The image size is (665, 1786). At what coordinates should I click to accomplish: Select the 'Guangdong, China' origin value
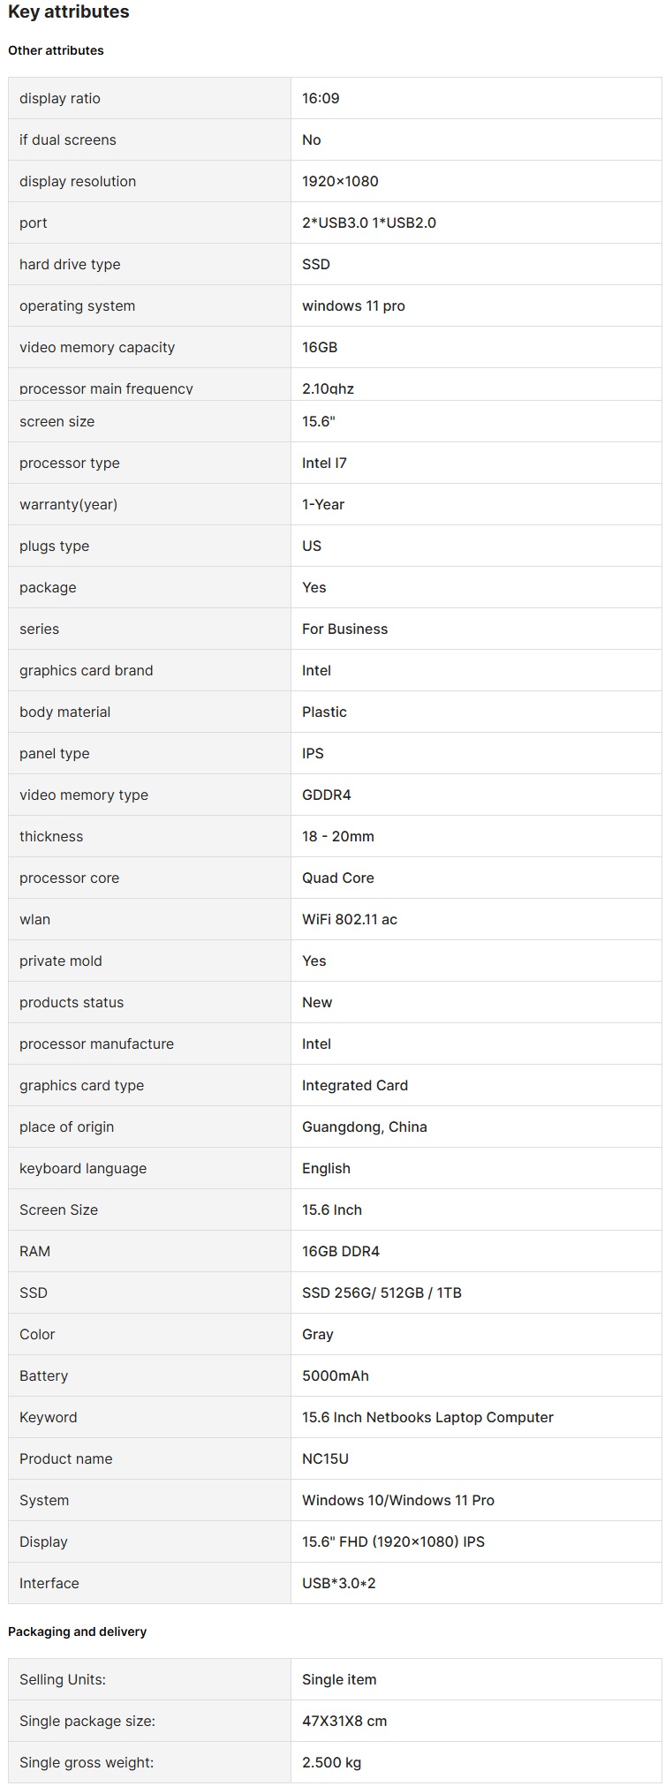pos(365,1127)
